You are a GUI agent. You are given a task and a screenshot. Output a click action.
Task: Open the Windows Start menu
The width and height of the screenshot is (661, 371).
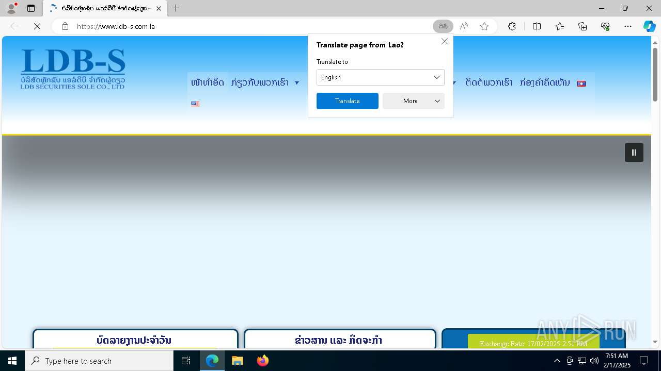tap(12, 361)
